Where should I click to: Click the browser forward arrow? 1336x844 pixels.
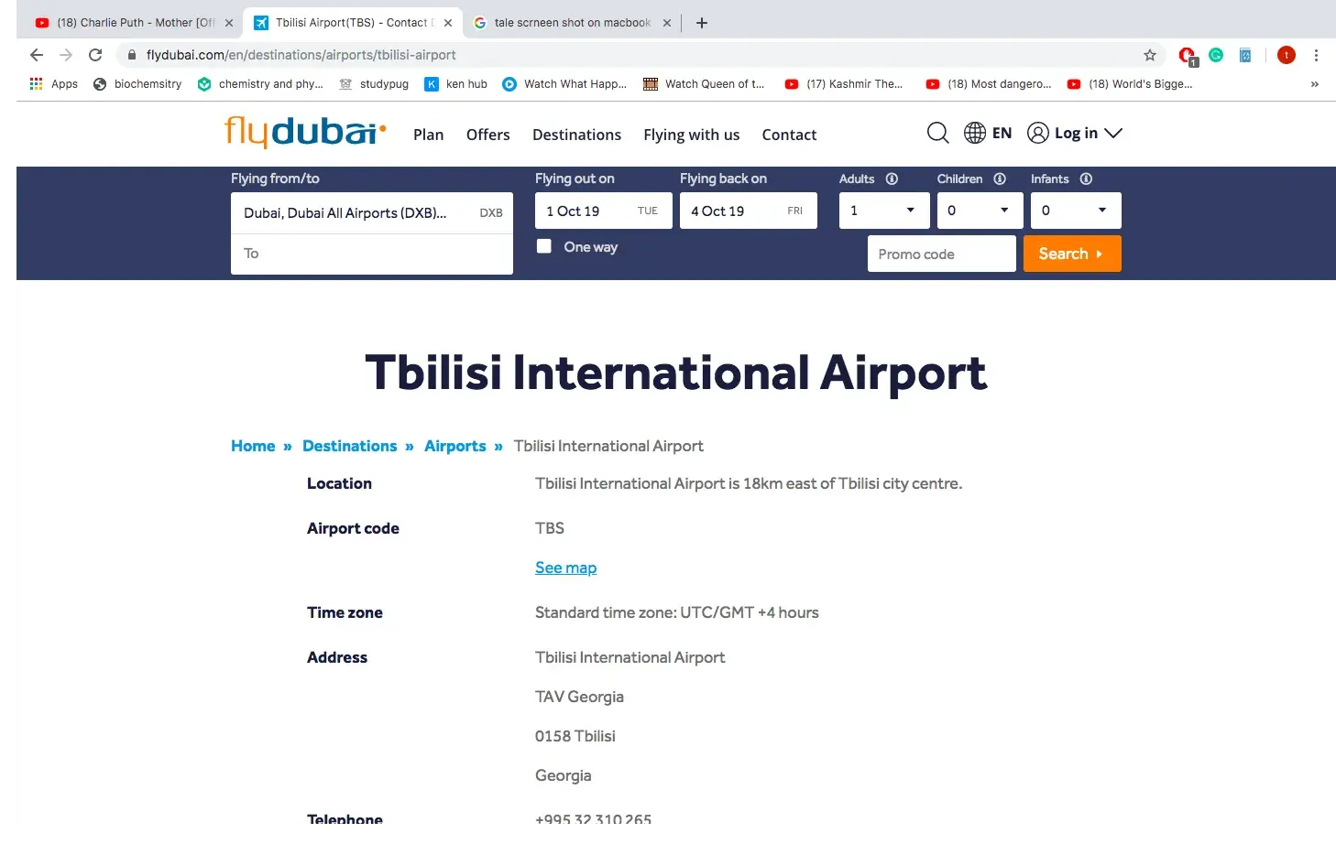(66, 55)
